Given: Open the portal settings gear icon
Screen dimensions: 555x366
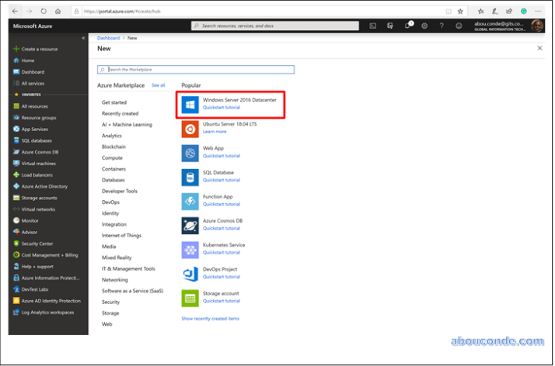Looking at the screenshot, I should pos(424,26).
